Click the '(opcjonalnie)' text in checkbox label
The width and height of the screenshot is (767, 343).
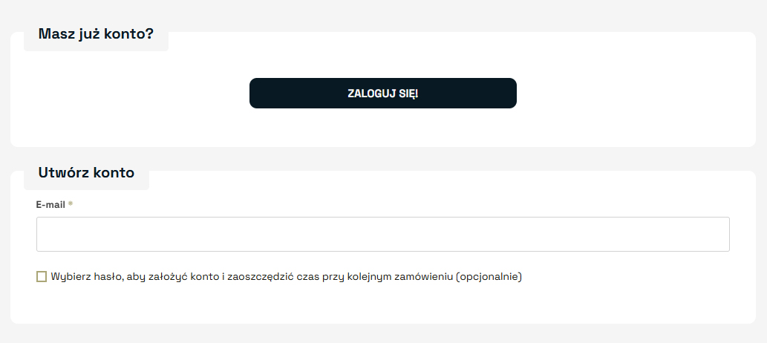coord(489,277)
